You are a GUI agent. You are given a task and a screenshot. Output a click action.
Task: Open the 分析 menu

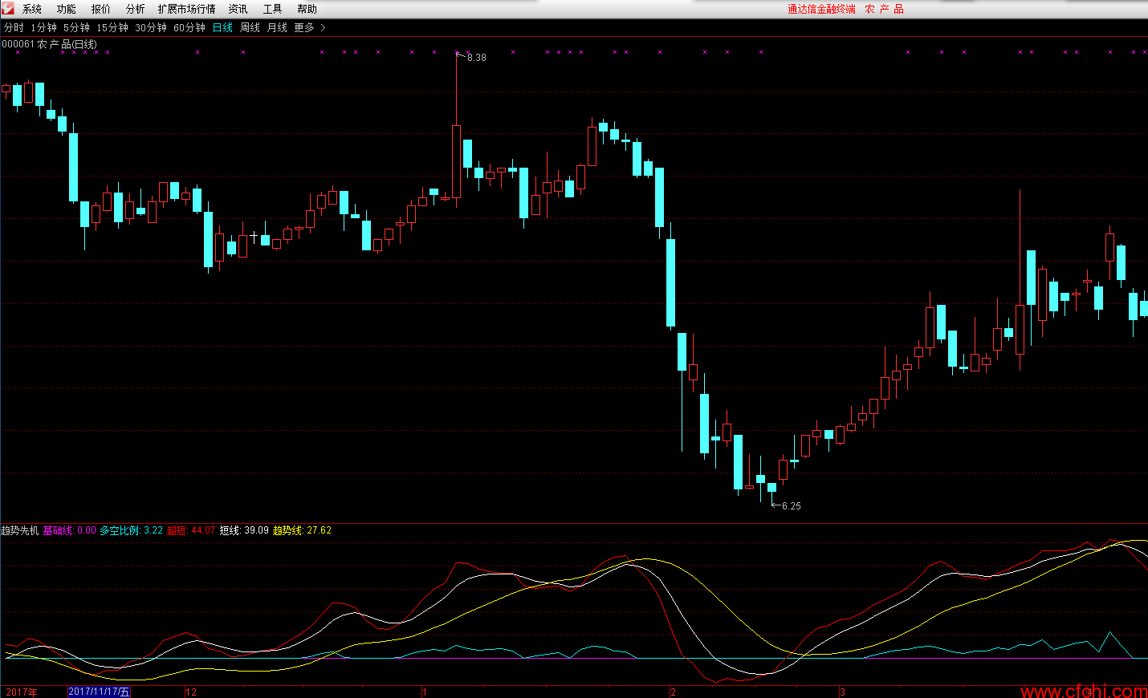(136, 9)
